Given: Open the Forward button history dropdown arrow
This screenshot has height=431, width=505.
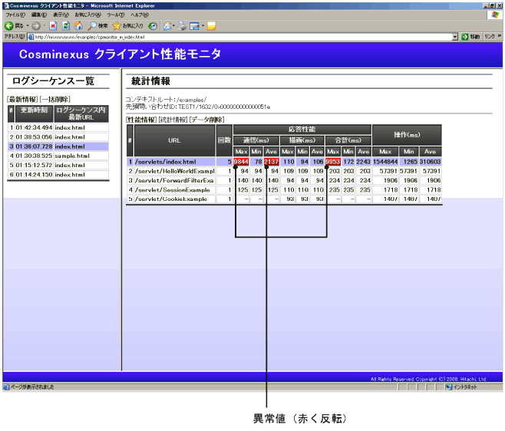Looking at the screenshot, I should [45, 26].
